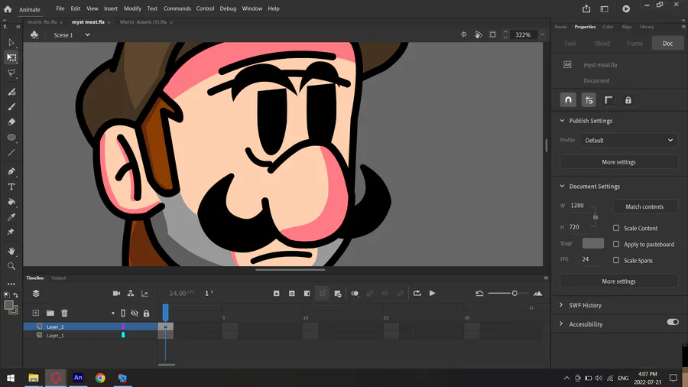Switch to the Frame properties tab
The image size is (688, 387).
[x=634, y=44]
